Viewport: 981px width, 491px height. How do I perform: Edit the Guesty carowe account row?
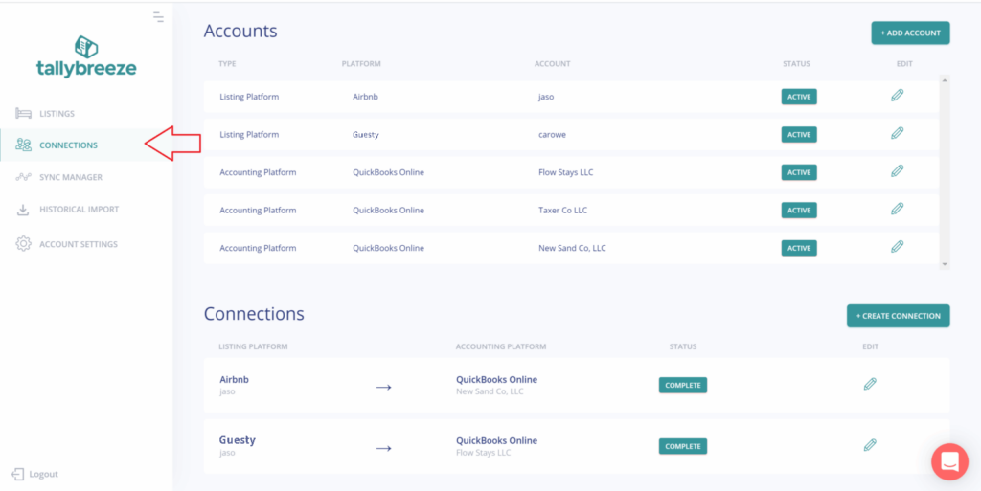point(897,134)
